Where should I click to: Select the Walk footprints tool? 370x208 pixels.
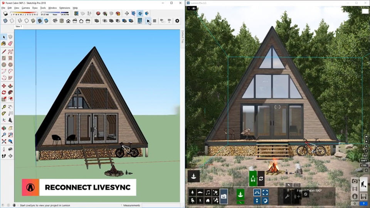coord(4,156)
